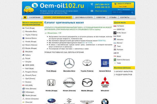Follow the TOTAL link in text
This screenshot has width=157, height=104.
tap(90, 43)
